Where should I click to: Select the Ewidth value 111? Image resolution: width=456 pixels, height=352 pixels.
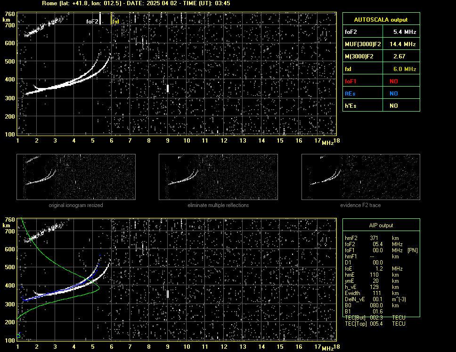376,293
